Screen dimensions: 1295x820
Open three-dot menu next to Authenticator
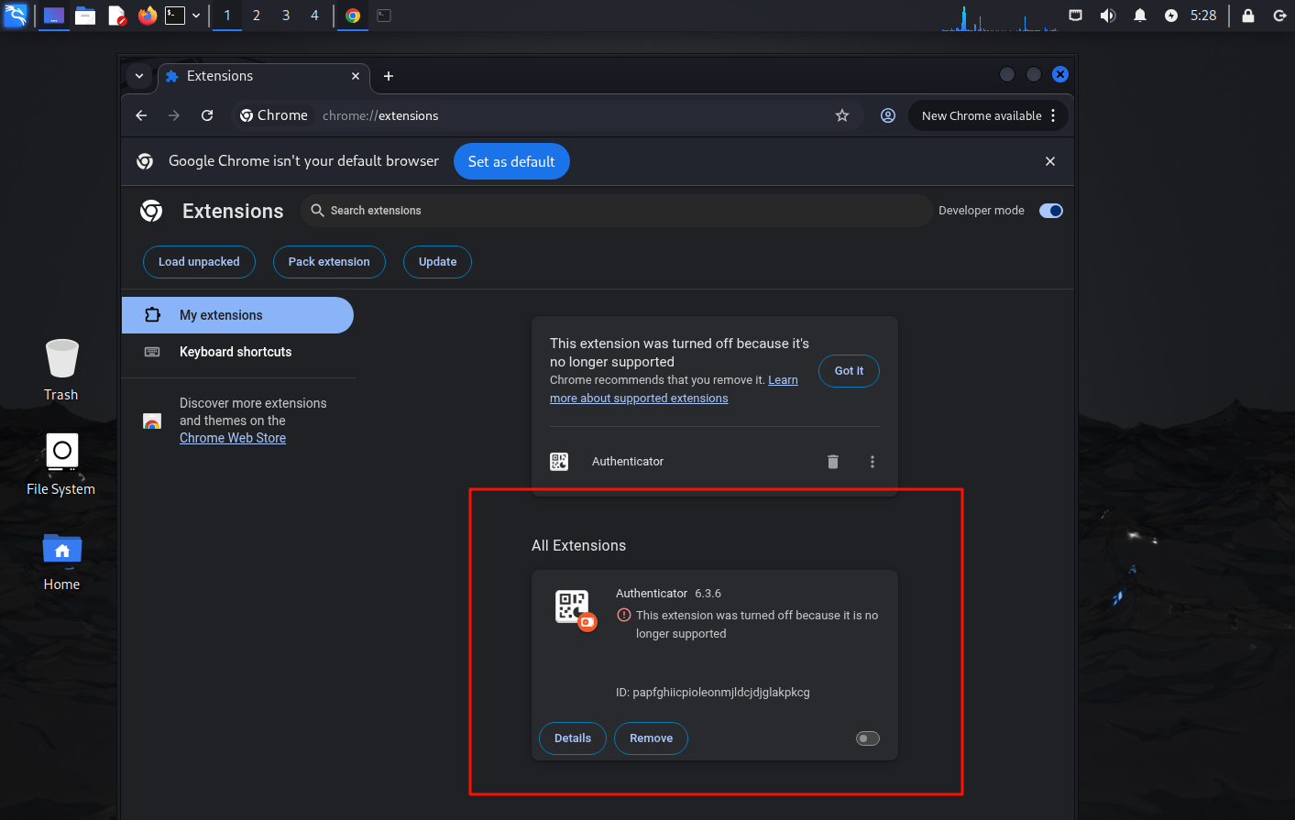(x=872, y=462)
